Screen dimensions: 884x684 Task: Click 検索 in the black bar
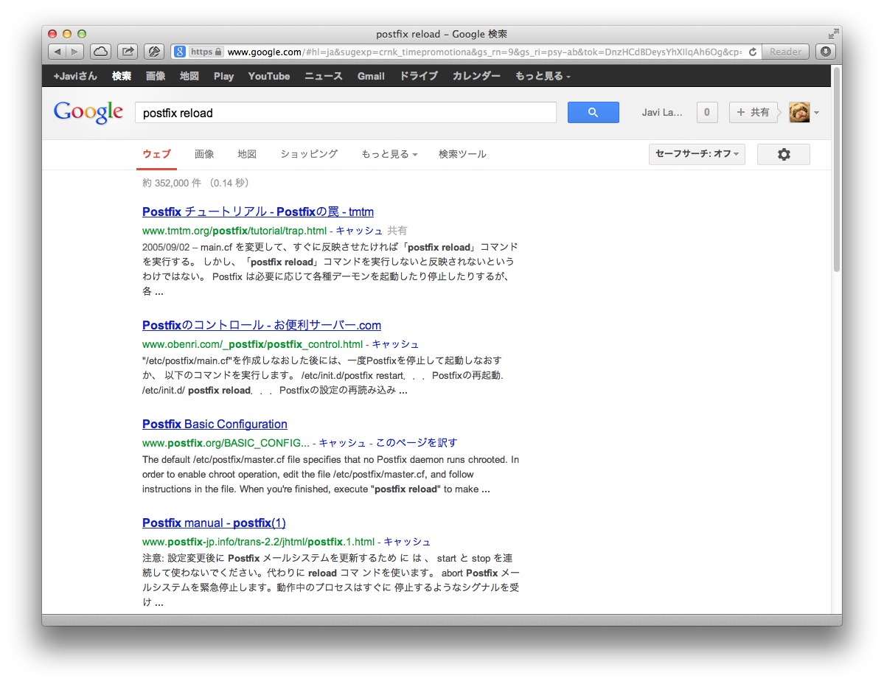pos(121,76)
